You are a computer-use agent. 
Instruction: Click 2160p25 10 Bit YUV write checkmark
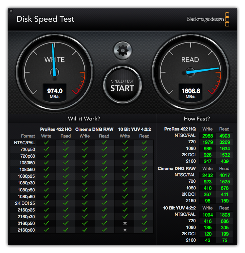click(125, 210)
